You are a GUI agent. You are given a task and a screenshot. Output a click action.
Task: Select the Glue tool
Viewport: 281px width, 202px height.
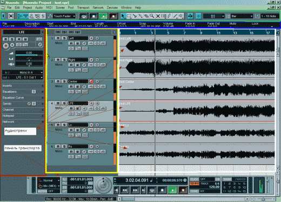coord(140,16)
